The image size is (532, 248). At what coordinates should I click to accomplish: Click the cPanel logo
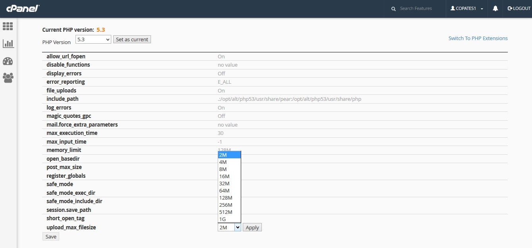(x=23, y=8)
